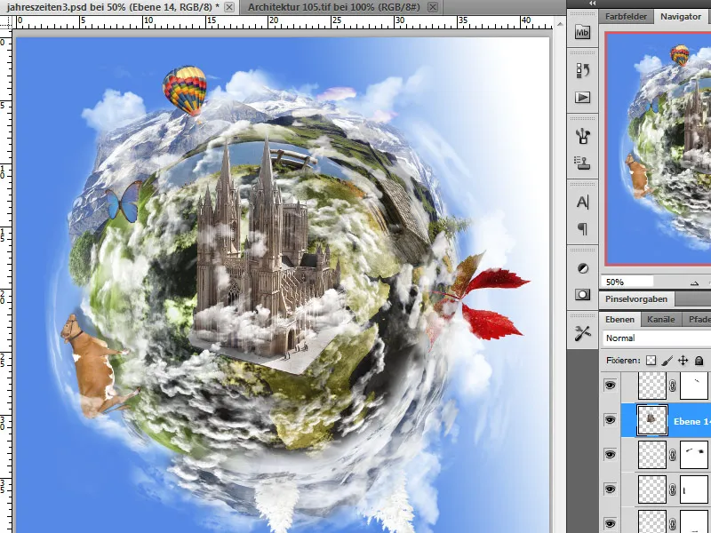Click the lock transparent pixels icon
The image size is (711, 533).
[651, 361]
